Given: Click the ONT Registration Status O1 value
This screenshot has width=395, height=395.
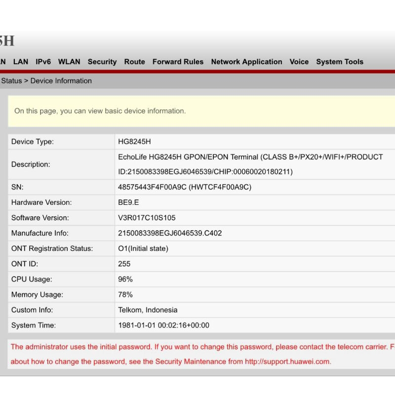Looking at the screenshot, I should 143,248.
